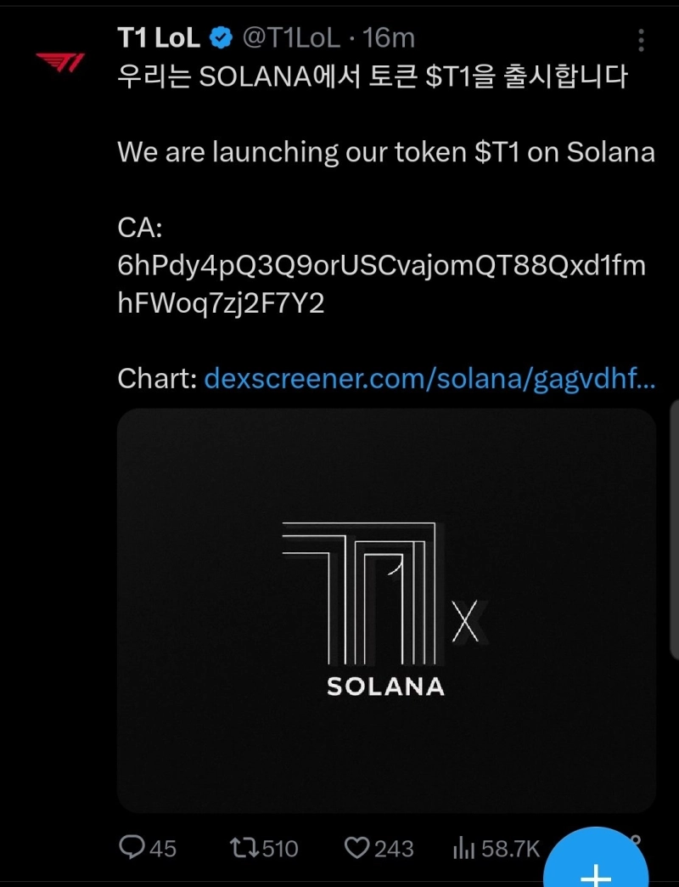The image size is (679, 887).
Task: Retweet the T1 LoL post
Action: pyautogui.click(x=244, y=847)
